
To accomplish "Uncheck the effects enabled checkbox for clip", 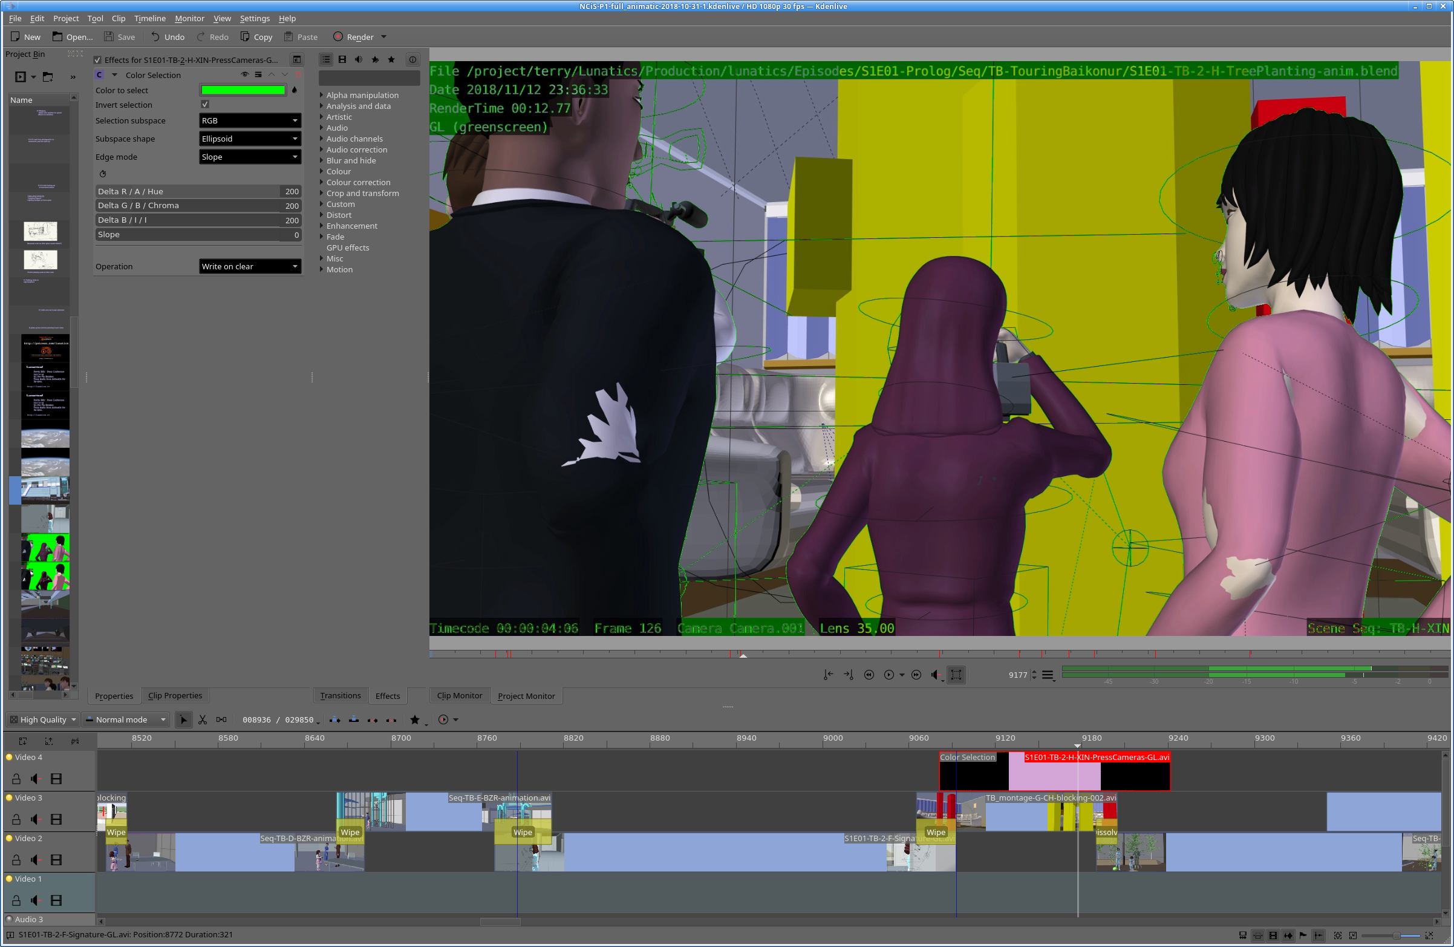I will [x=97, y=60].
